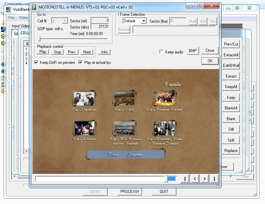
Task: Click ExtAll Mult in the background window
Action: click(231, 65)
